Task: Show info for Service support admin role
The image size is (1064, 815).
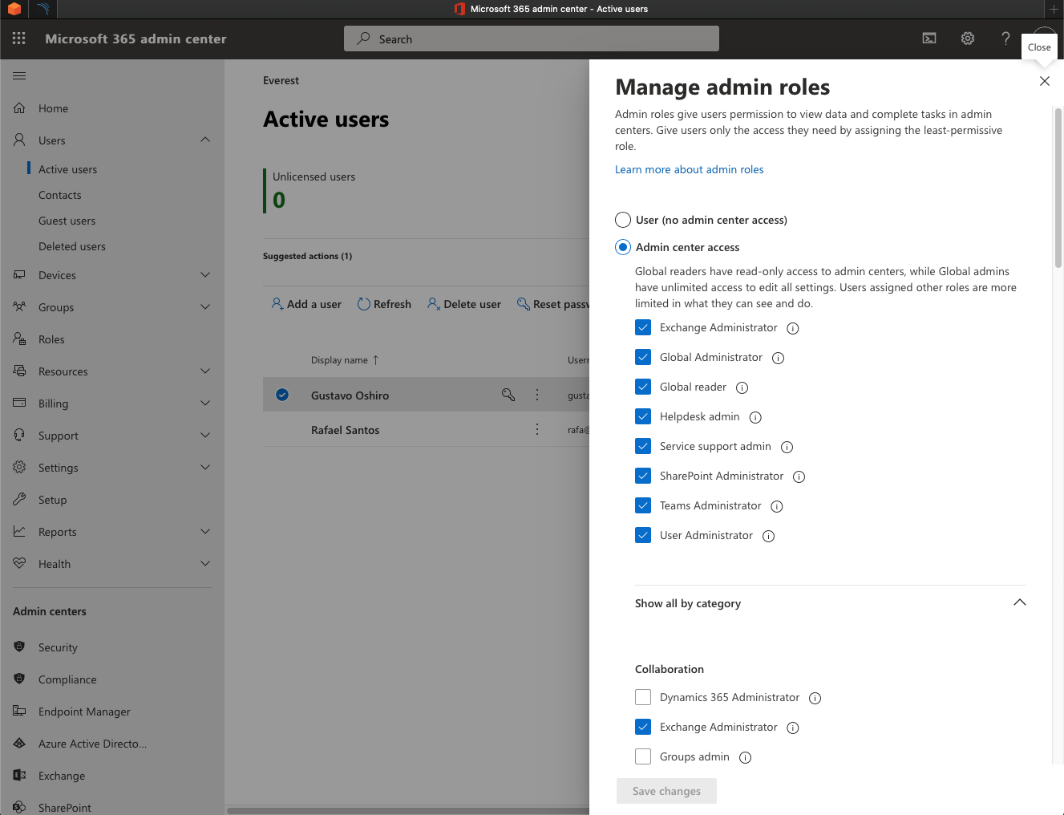Action: point(787,447)
